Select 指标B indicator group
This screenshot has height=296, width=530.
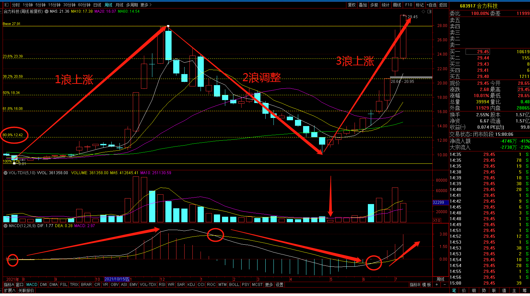tap(415, 285)
